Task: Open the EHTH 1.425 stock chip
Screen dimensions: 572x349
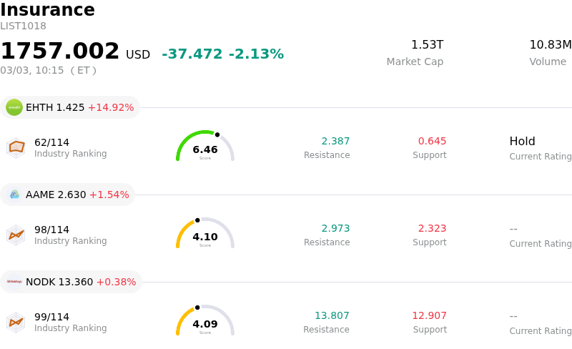Action: [70, 107]
